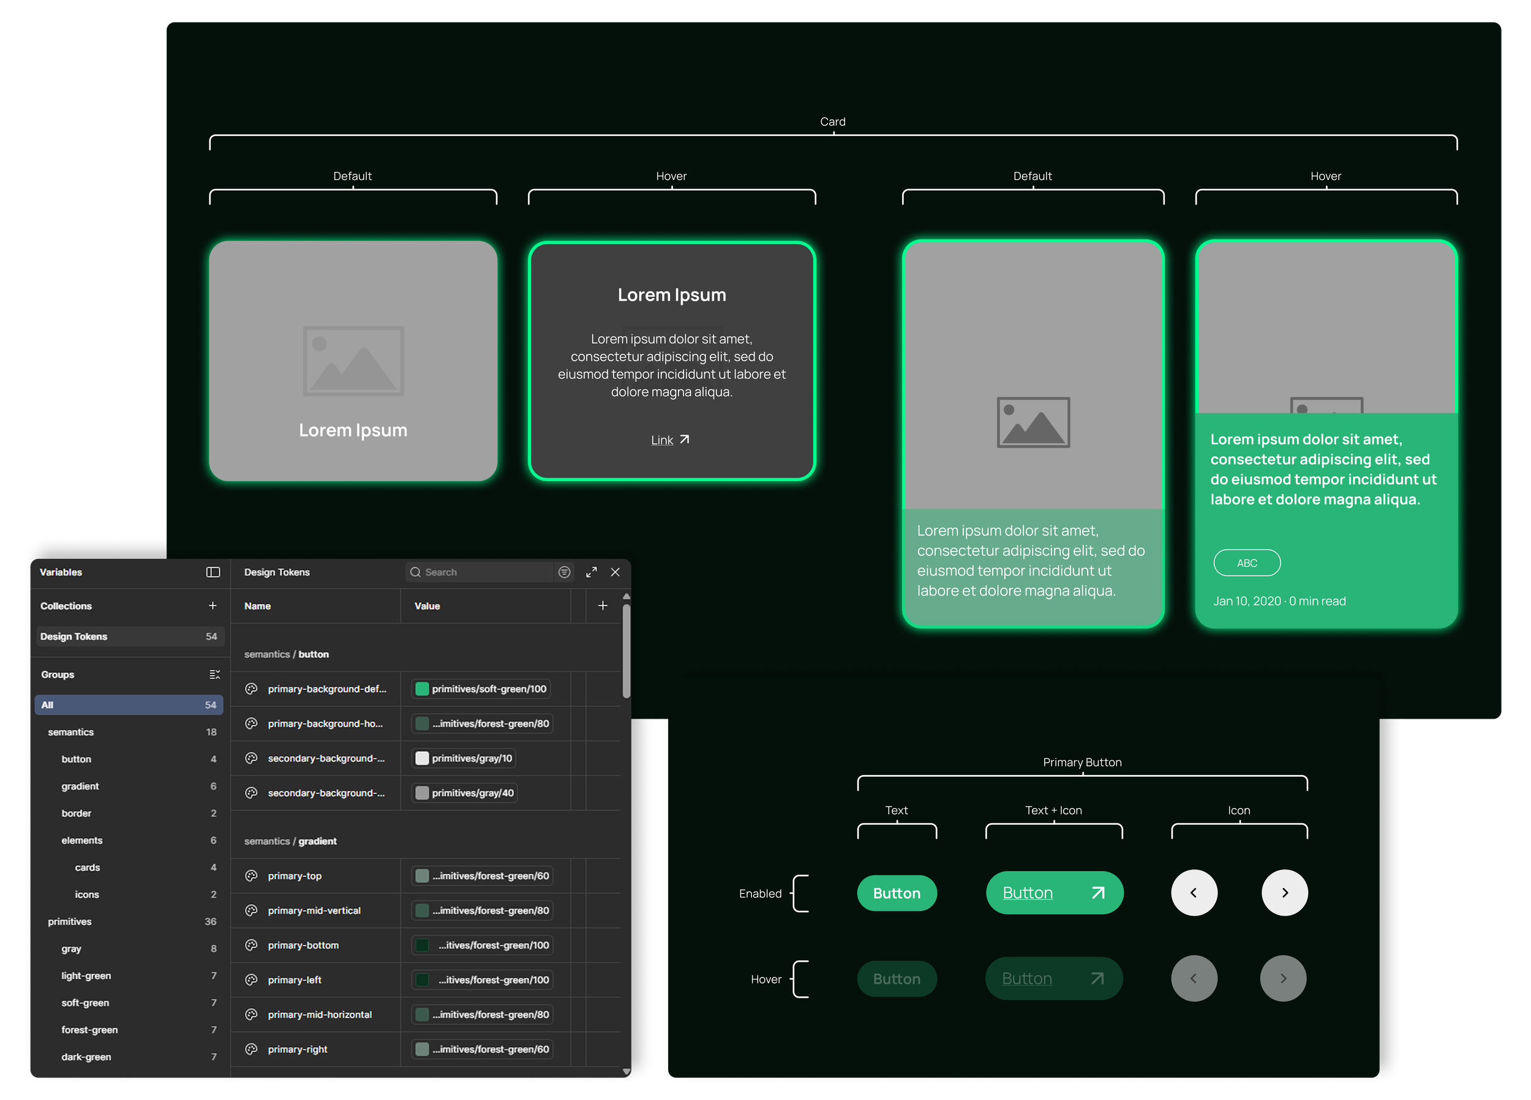The width and height of the screenshot is (1531, 1100).
Task: Add a new mode column with plus icon
Action: tap(602, 605)
